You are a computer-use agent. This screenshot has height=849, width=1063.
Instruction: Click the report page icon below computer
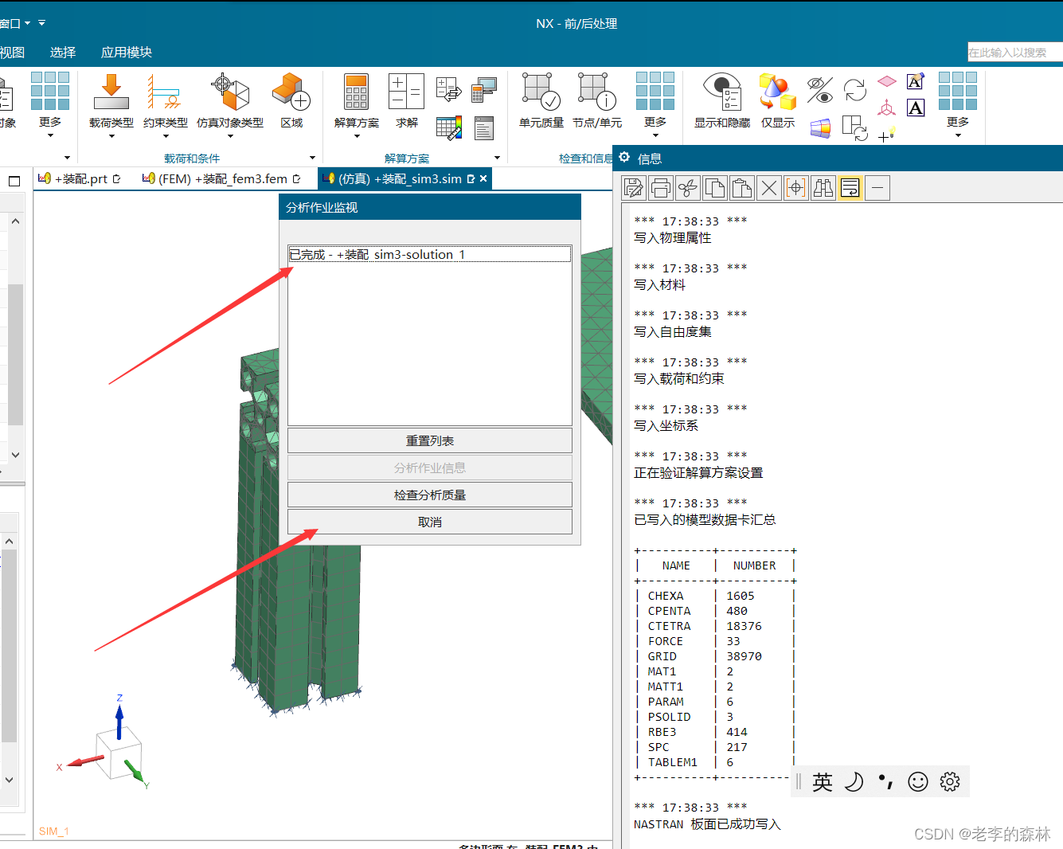pos(484,128)
